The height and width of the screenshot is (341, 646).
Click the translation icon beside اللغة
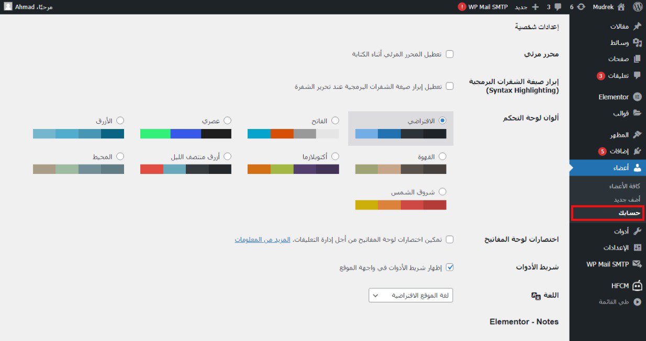coord(536,296)
